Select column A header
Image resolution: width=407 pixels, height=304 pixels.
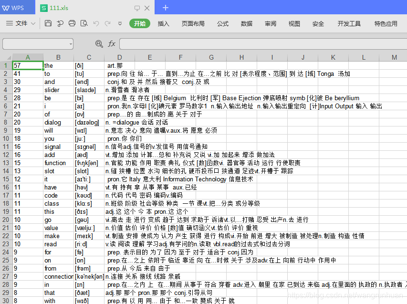click(x=28, y=57)
